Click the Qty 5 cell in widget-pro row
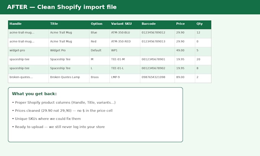 coord(203,51)
